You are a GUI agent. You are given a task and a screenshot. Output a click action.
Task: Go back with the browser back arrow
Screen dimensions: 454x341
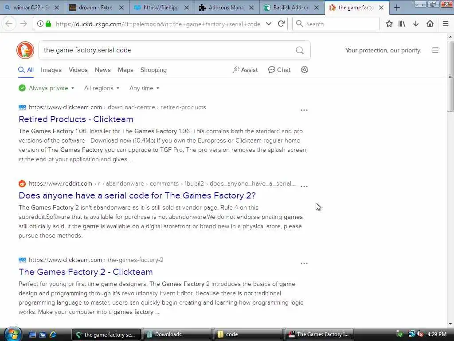point(9,24)
